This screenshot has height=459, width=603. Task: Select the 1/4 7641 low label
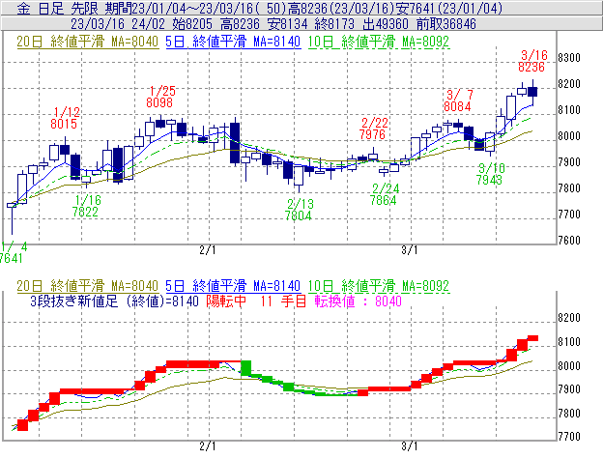13,252
